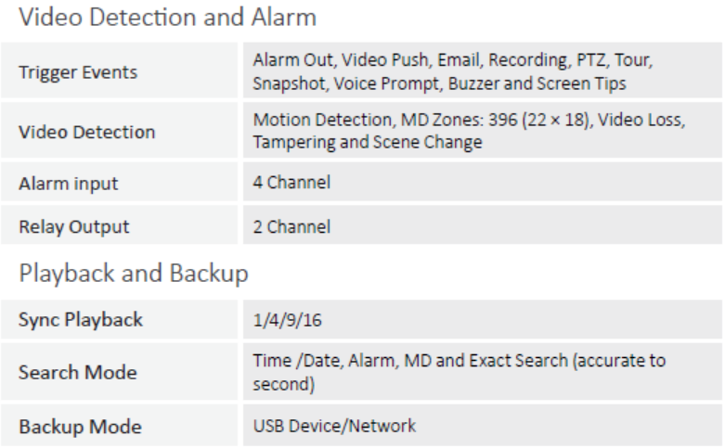The height and width of the screenshot is (448, 725).
Task: Click the USB Device/Network value
Action: click(334, 426)
